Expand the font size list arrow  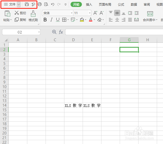click(x=90, y=13)
